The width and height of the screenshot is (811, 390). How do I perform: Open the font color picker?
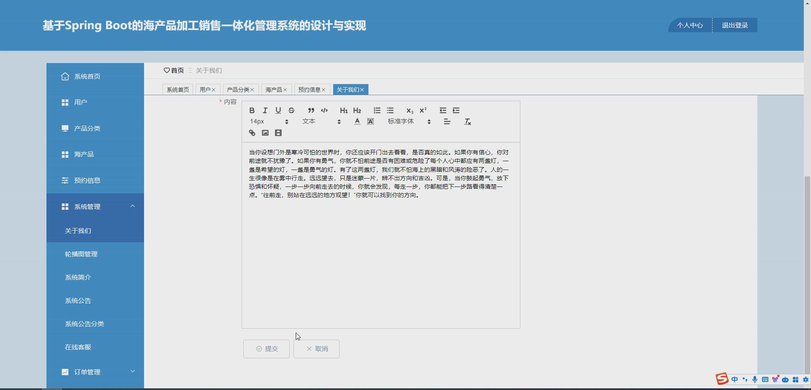357,121
